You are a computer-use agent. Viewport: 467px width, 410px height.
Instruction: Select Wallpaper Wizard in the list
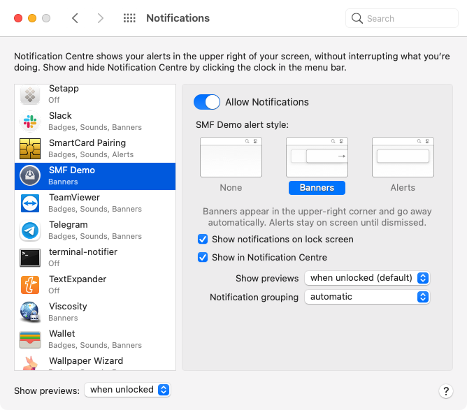95,362
